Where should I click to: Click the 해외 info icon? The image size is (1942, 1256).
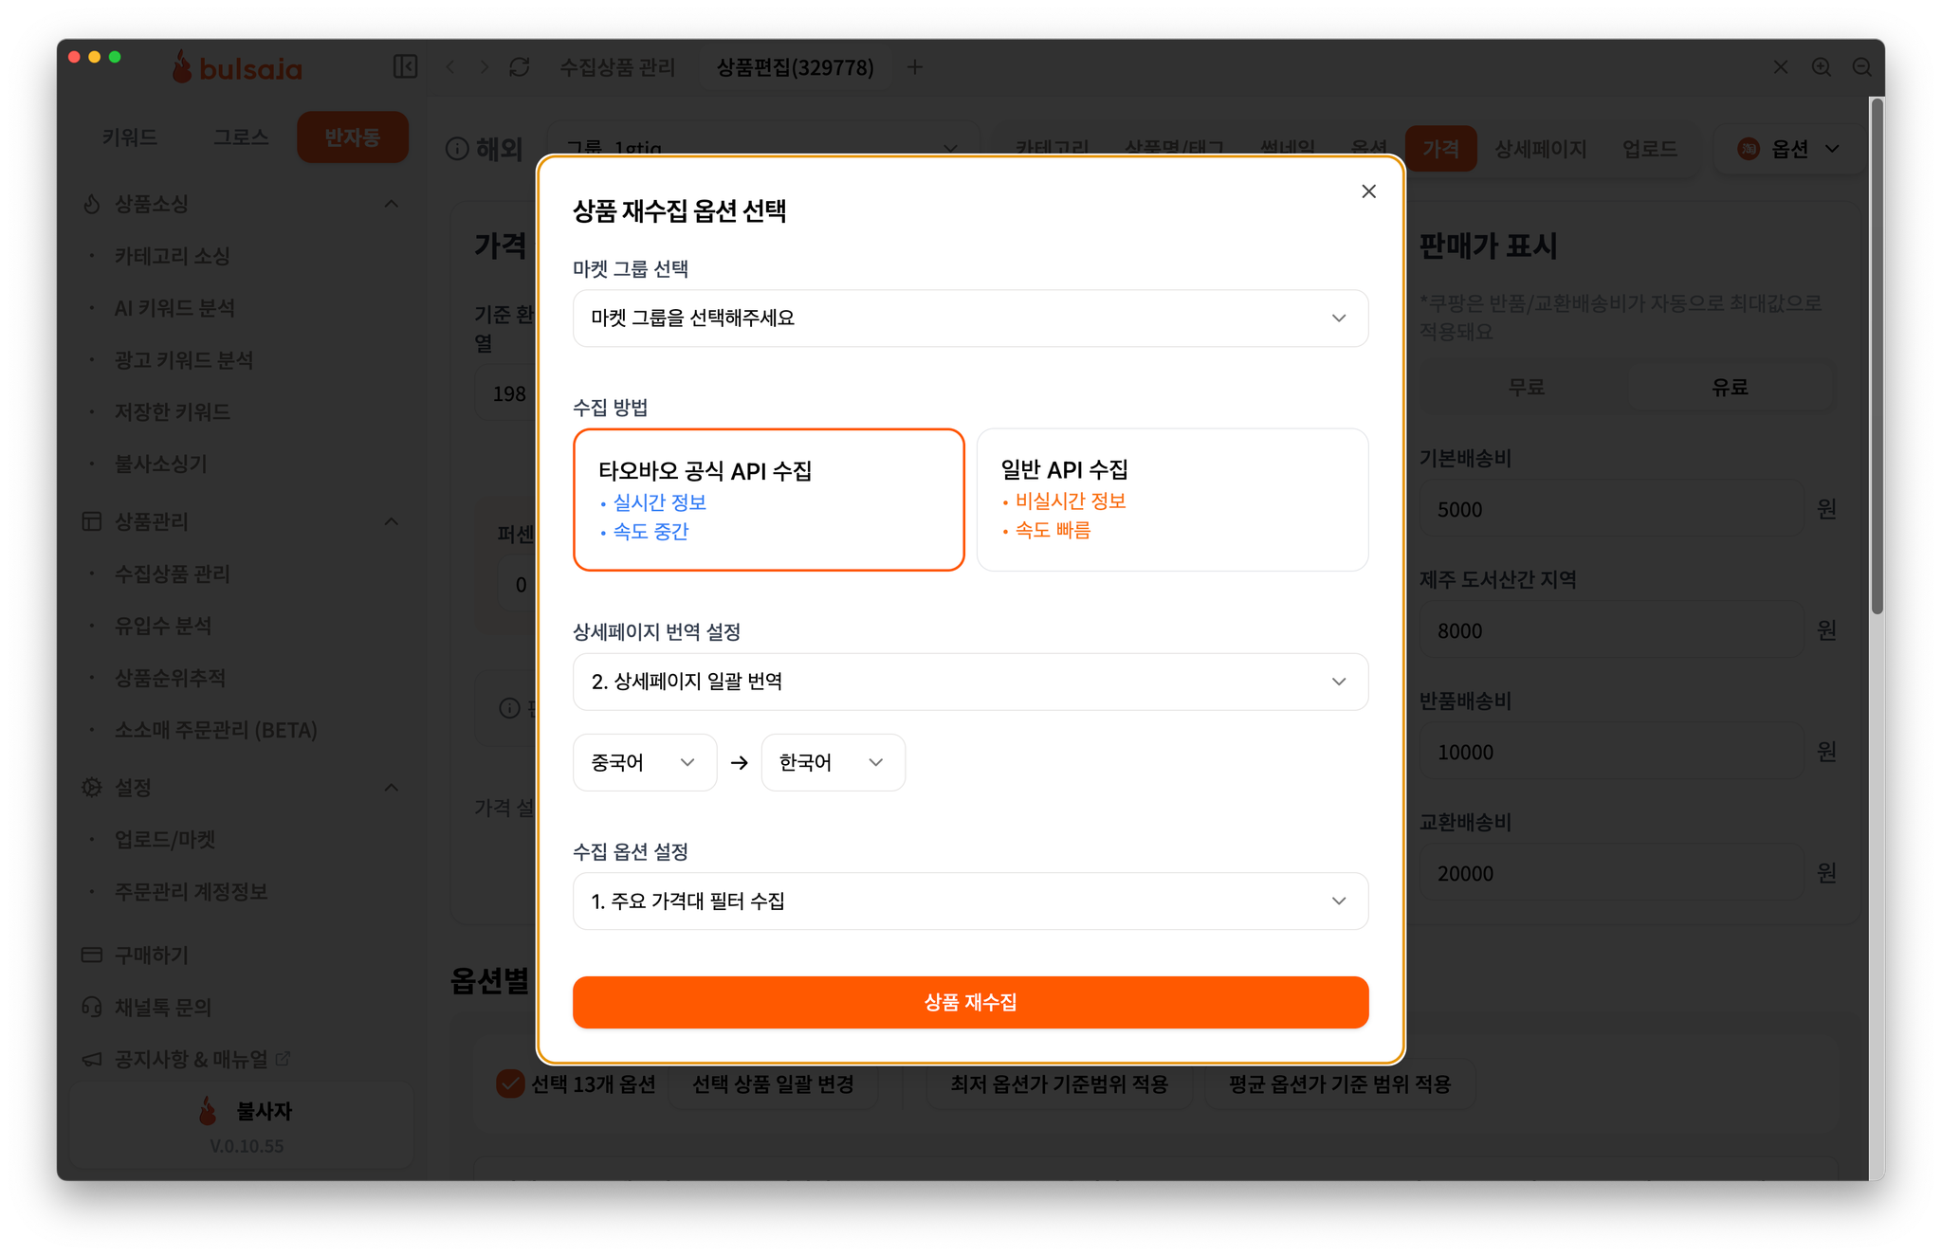click(x=457, y=149)
